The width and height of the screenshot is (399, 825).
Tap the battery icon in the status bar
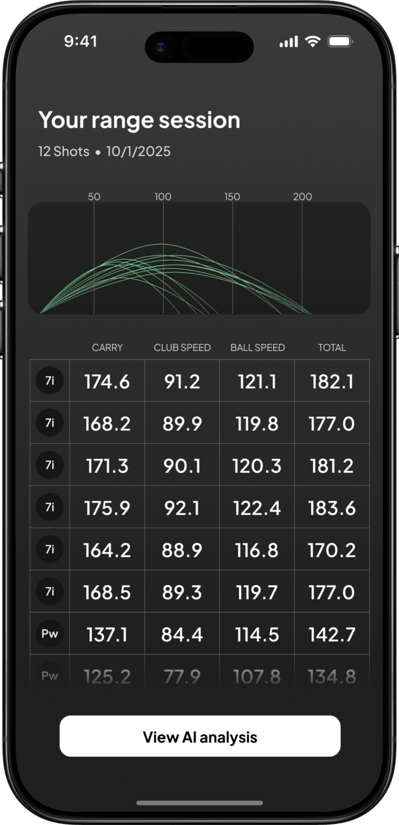point(339,42)
